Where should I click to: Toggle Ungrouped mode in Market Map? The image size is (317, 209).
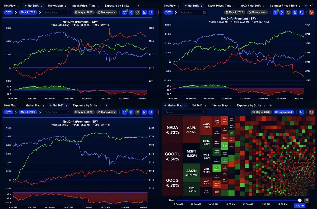tap(284, 112)
